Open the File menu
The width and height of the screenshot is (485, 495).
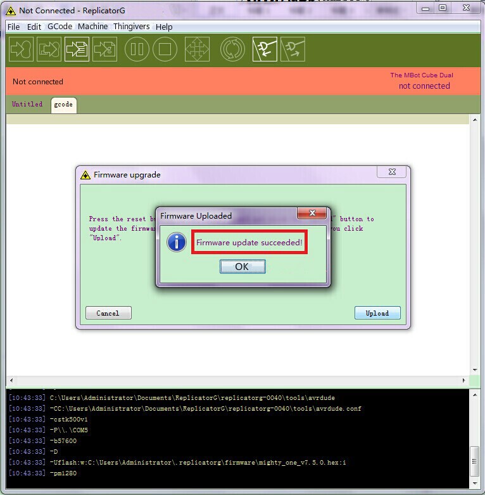(x=13, y=27)
